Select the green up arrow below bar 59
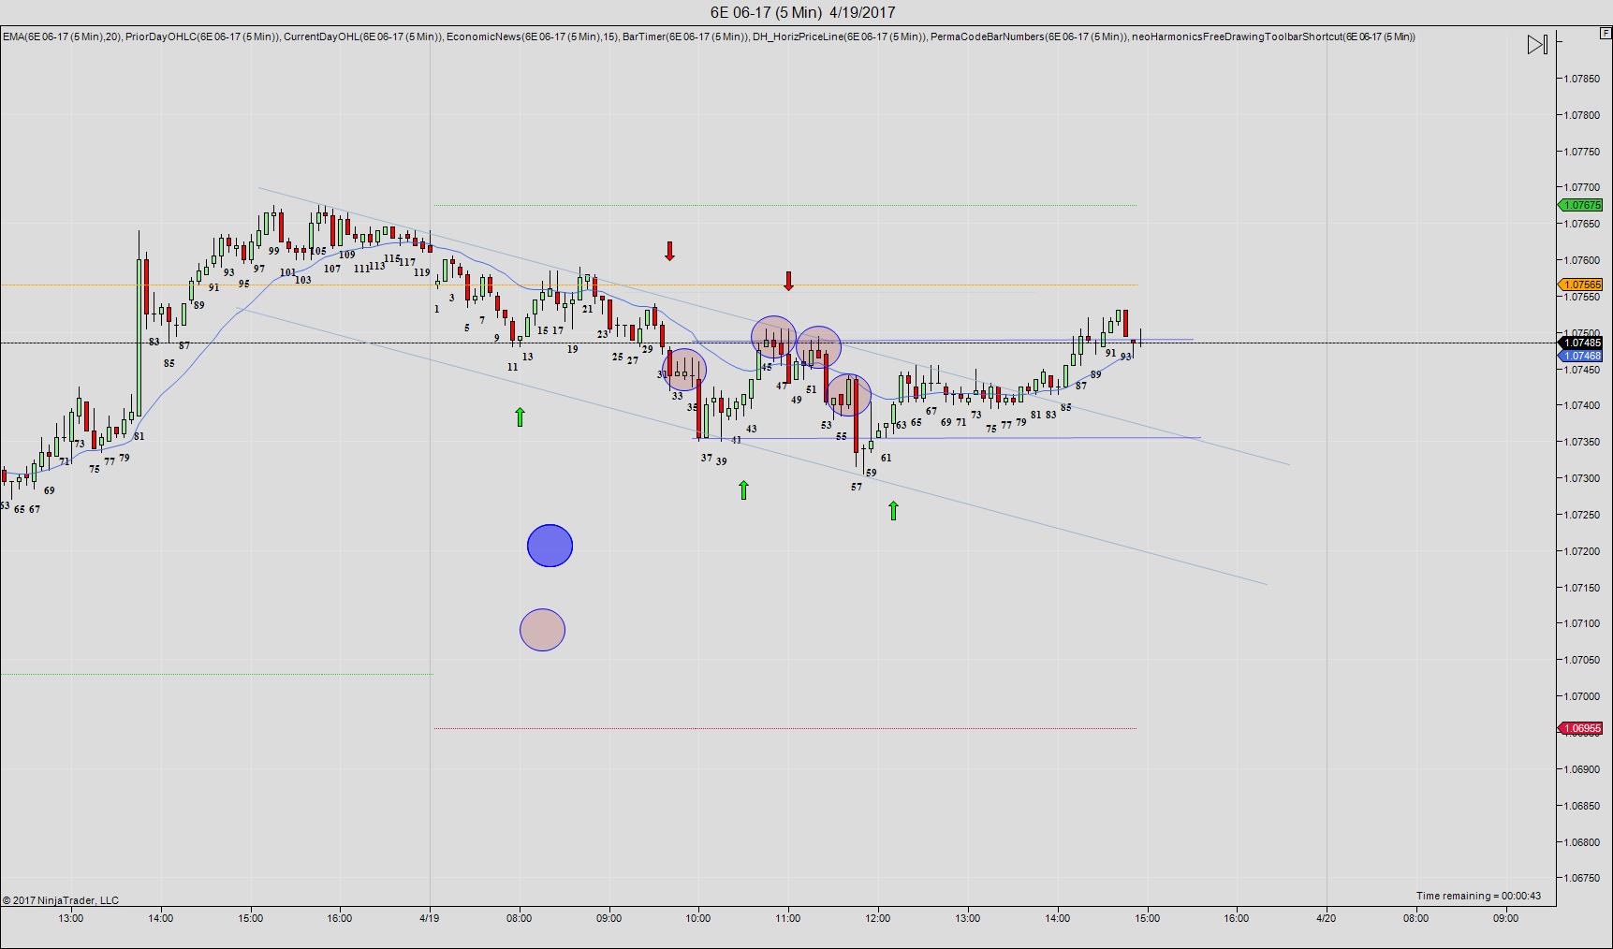This screenshot has height=949, width=1613. point(893,510)
